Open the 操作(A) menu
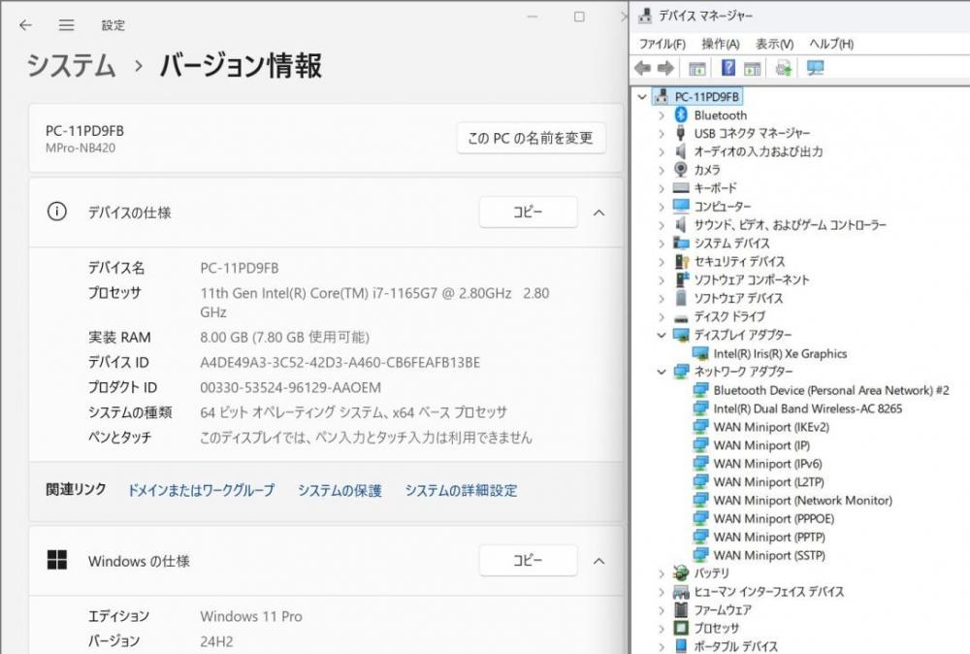The height and width of the screenshot is (654, 970). [x=720, y=44]
